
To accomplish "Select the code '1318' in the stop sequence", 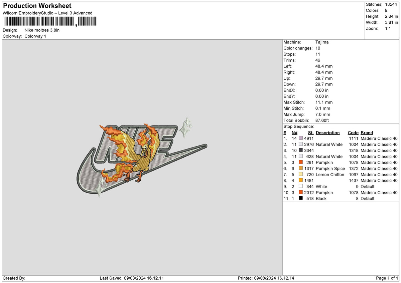I will tap(354, 150).
